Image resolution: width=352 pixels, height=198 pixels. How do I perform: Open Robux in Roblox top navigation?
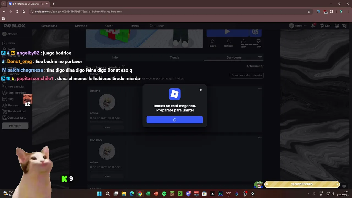pyautogui.click(x=135, y=26)
